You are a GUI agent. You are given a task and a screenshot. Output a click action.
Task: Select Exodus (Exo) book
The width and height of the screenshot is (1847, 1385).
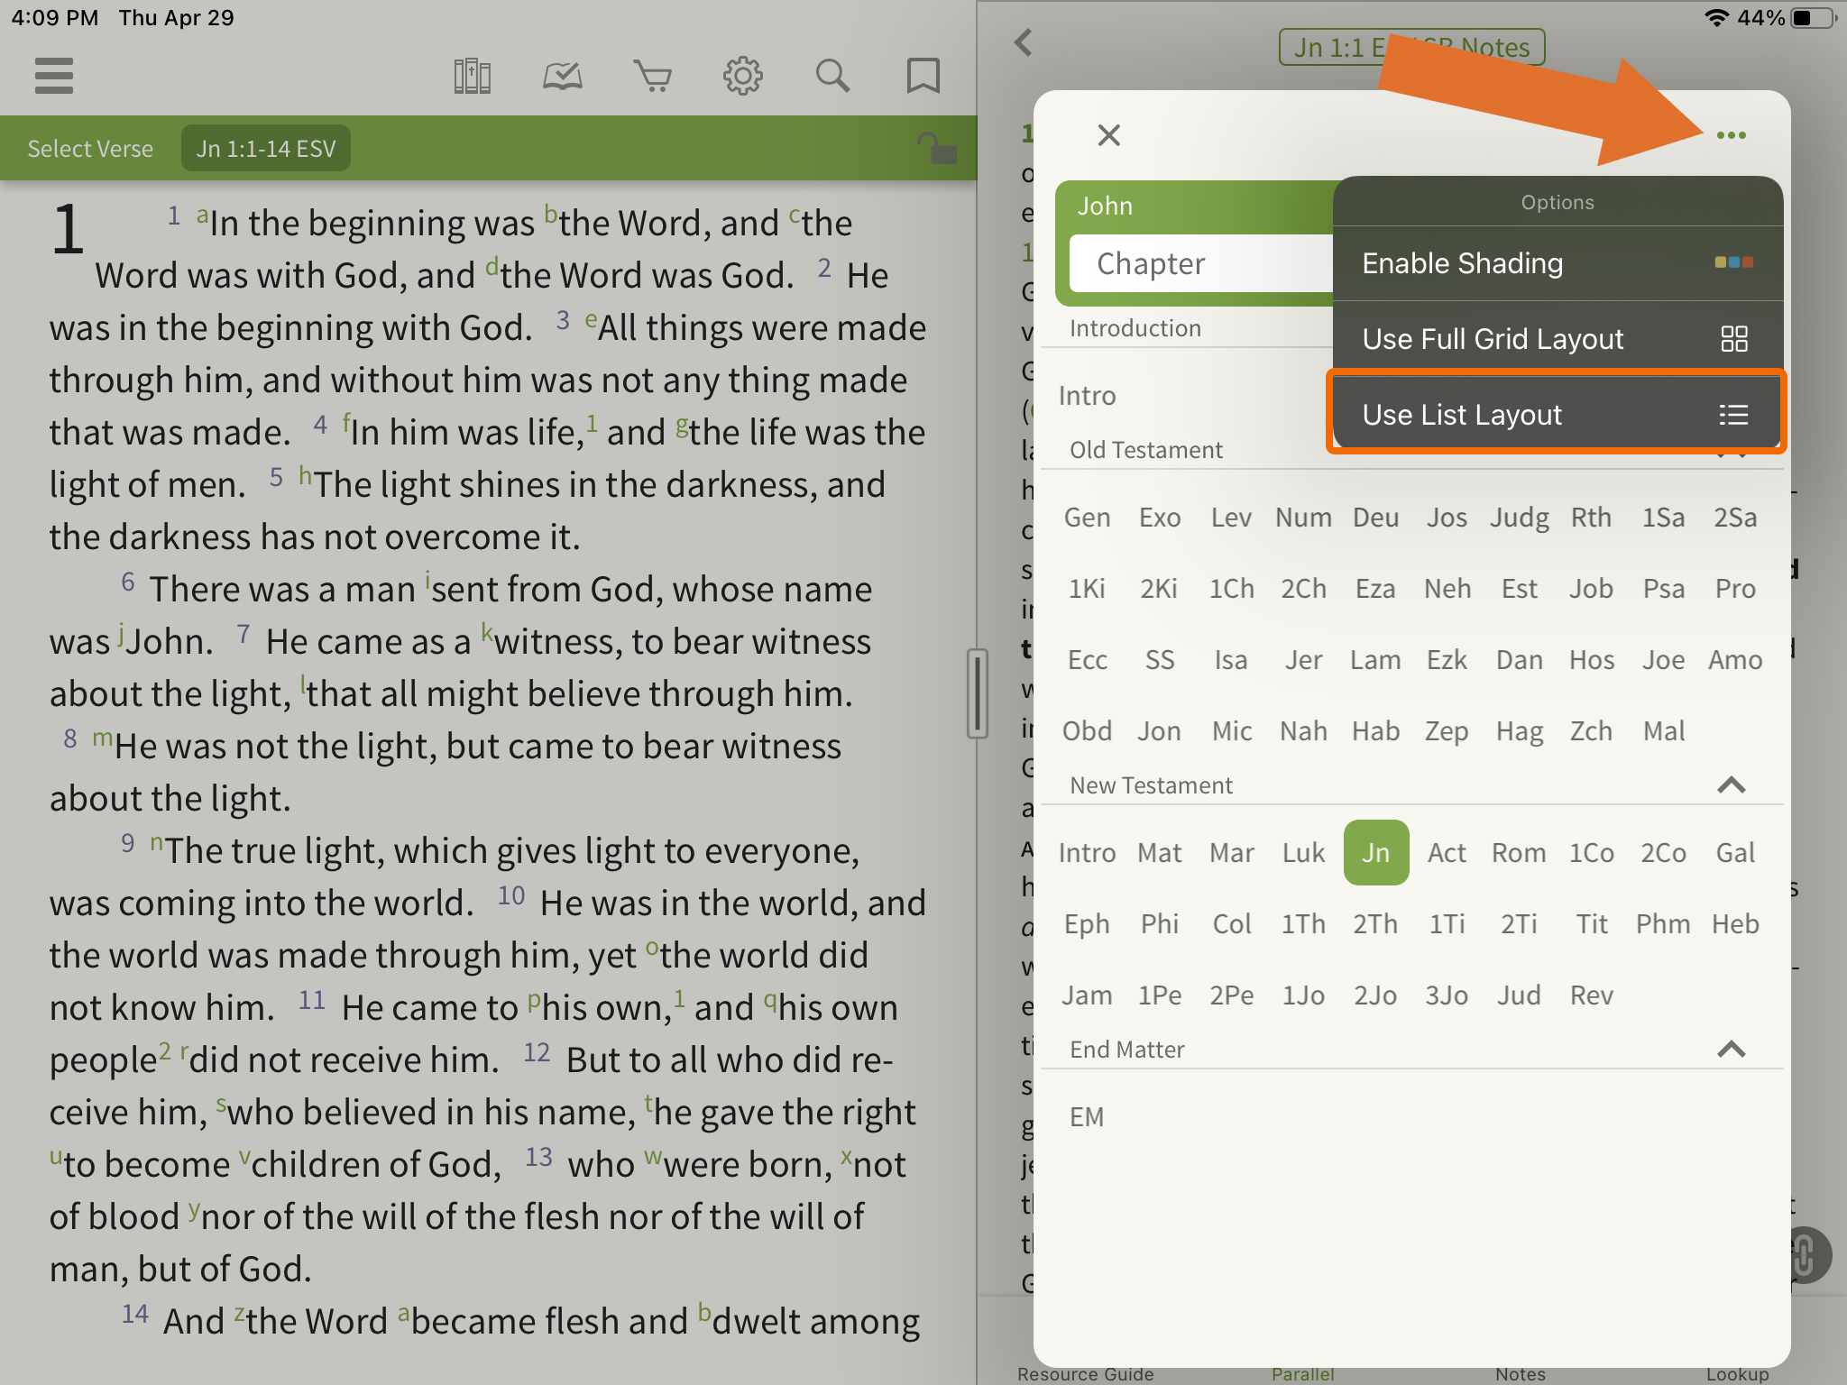(1159, 518)
